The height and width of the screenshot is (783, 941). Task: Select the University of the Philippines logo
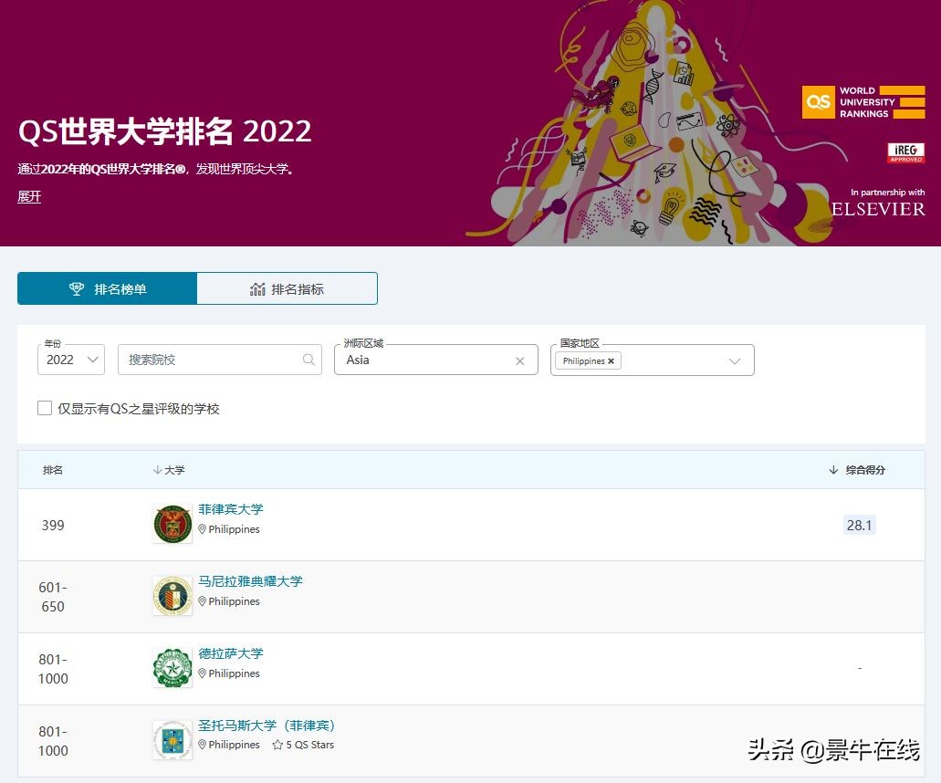[x=173, y=523]
